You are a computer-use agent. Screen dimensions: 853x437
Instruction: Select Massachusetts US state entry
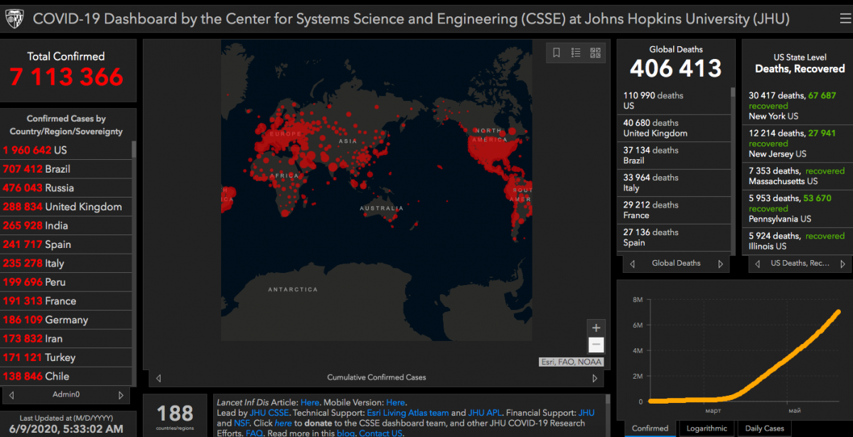click(x=798, y=176)
